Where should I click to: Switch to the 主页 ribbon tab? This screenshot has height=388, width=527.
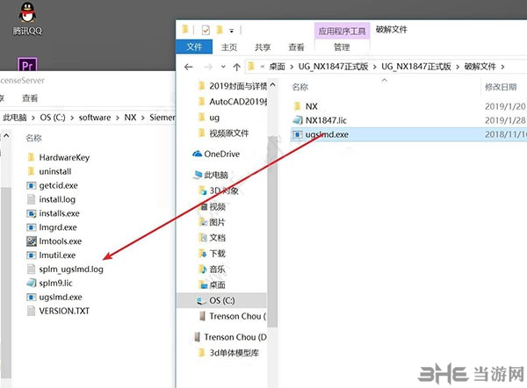229,47
